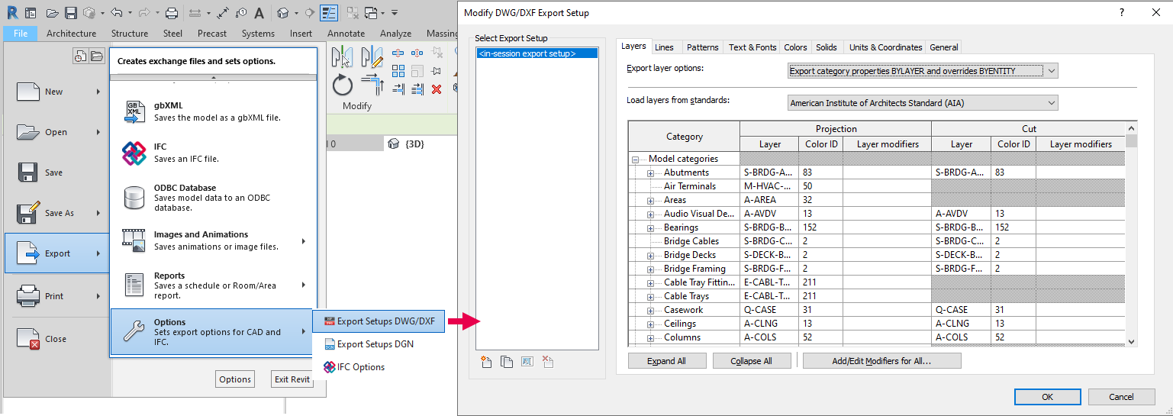The image size is (1173, 416).
Task: Rename the selected export setup
Action: pos(527,362)
